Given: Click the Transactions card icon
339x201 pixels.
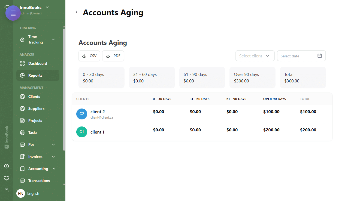Looking at the screenshot, I should (x=22, y=181).
